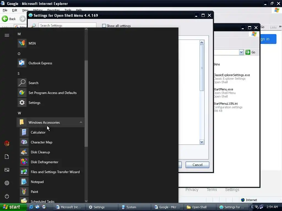This screenshot has width=282, height=211.
Task: Jump to letter S section header
Action: coord(18,73)
